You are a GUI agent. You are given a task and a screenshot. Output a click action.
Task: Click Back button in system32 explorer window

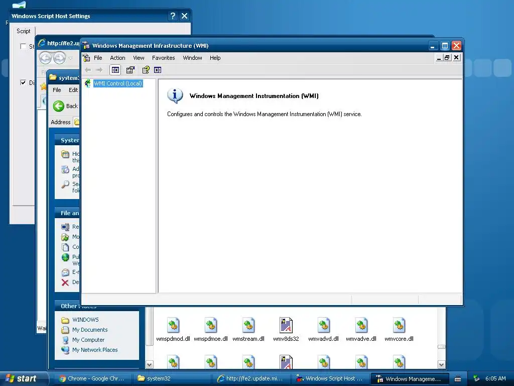click(x=66, y=106)
